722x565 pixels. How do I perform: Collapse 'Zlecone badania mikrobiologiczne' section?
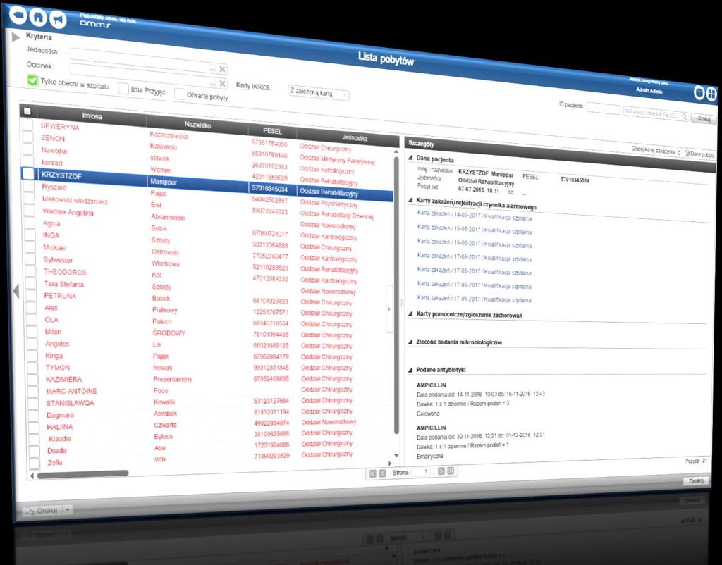coord(410,342)
